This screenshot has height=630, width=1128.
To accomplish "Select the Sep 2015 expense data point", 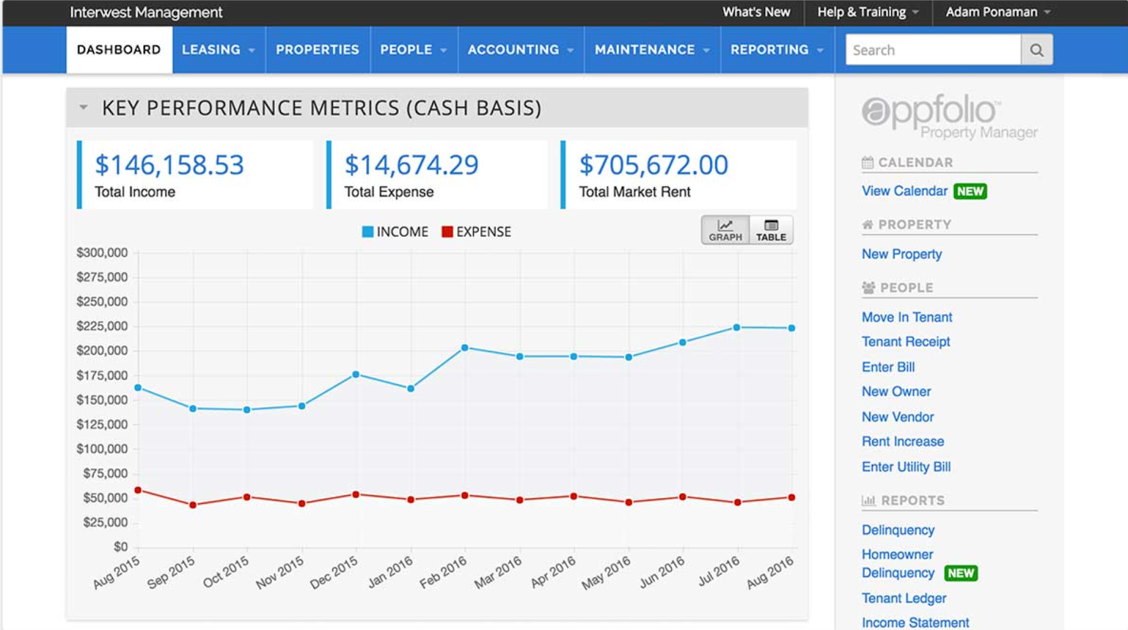I will (193, 505).
